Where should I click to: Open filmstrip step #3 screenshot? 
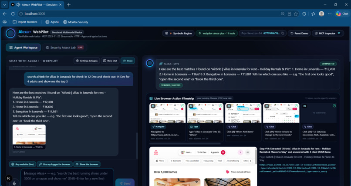tap(243, 113)
